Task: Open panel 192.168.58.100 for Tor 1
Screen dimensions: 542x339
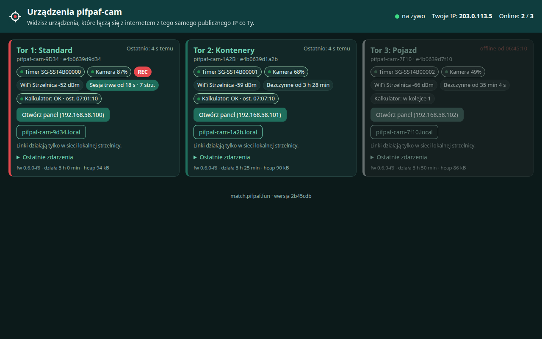Action: click(x=63, y=115)
